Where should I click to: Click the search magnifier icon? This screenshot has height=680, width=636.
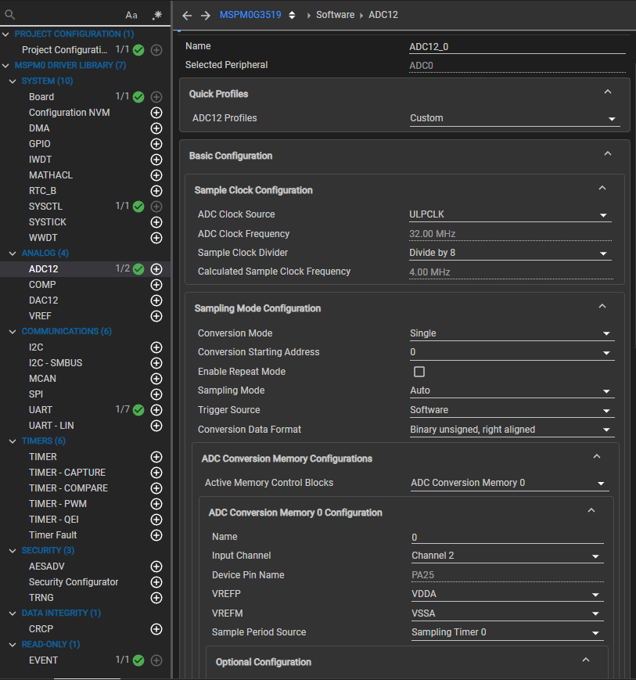pyautogui.click(x=9, y=15)
